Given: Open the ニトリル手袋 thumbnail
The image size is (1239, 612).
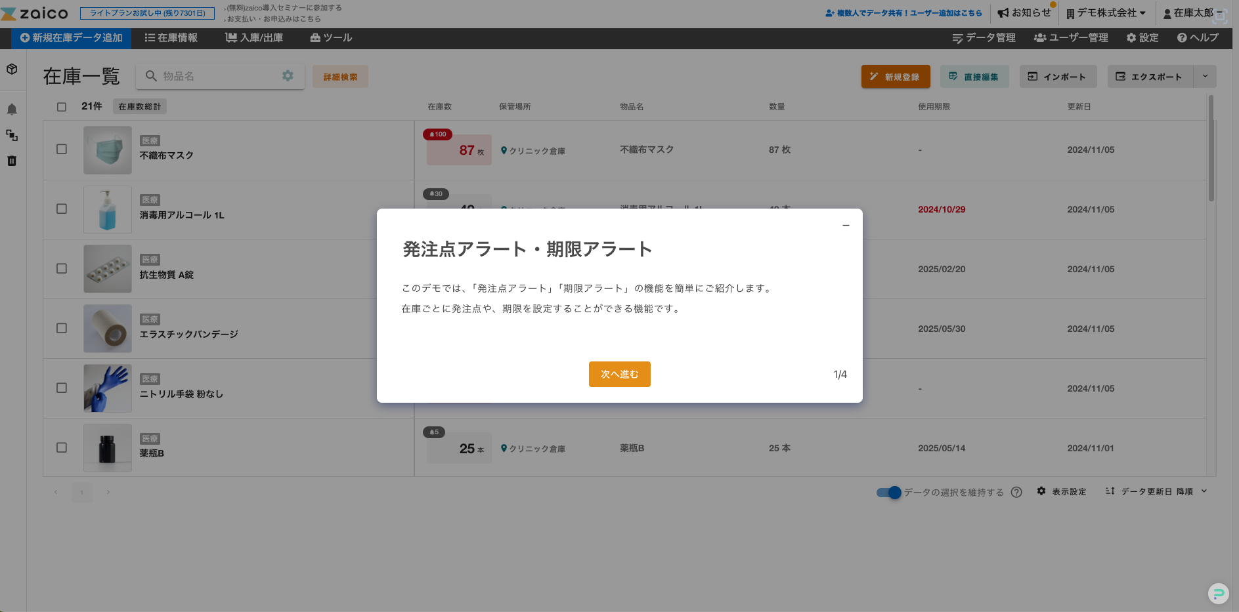Looking at the screenshot, I should pyautogui.click(x=108, y=388).
